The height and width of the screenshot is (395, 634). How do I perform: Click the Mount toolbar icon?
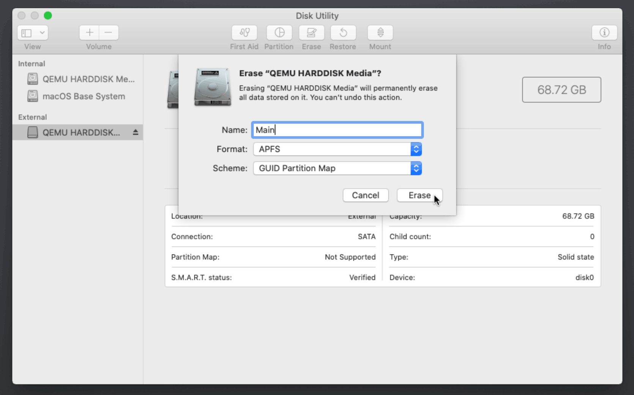pos(380,33)
